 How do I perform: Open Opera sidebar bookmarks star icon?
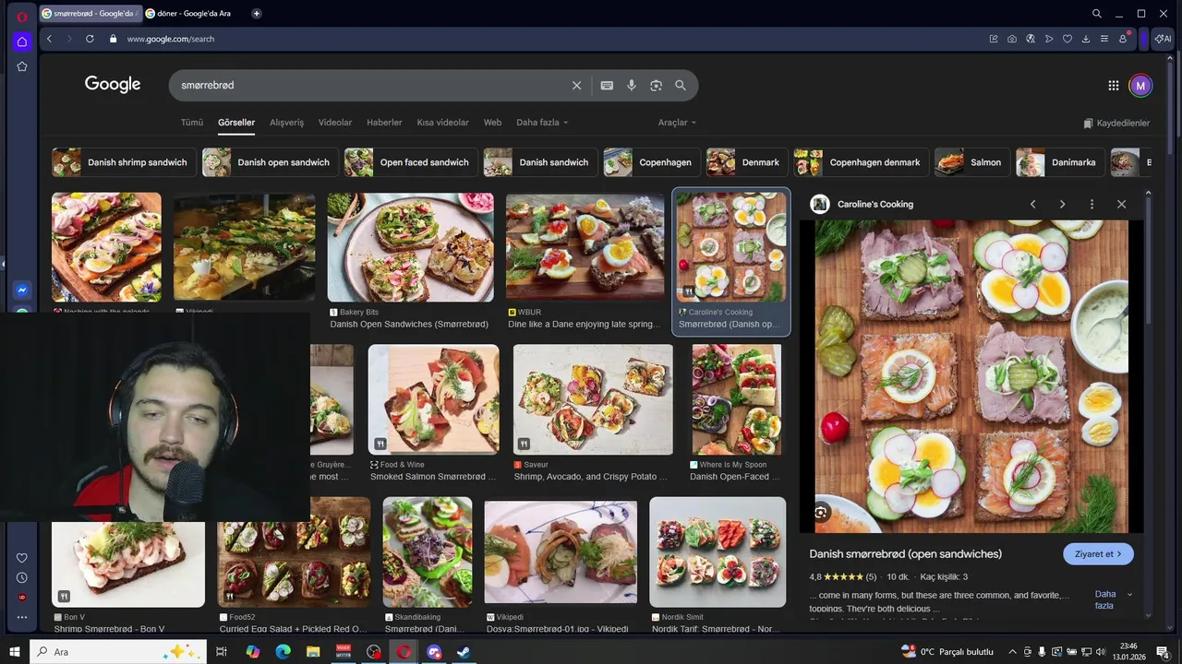(21, 66)
